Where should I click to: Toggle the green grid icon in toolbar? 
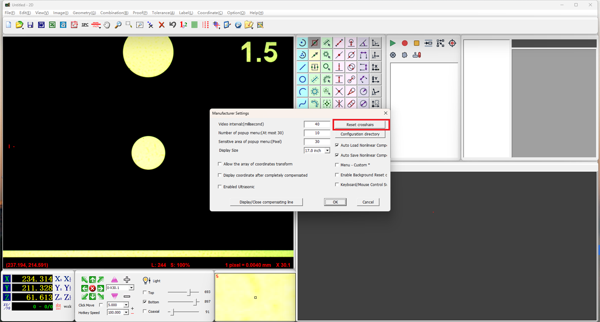click(195, 25)
